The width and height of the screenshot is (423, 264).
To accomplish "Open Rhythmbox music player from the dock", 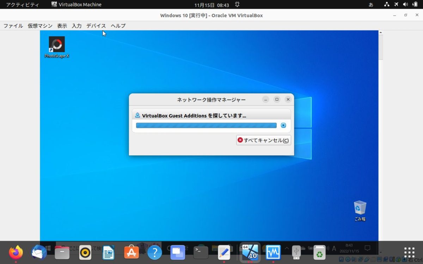I will [x=85, y=252].
